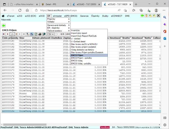
Task: Sort by Číslo príjemky column header
Action: (10, 38)
